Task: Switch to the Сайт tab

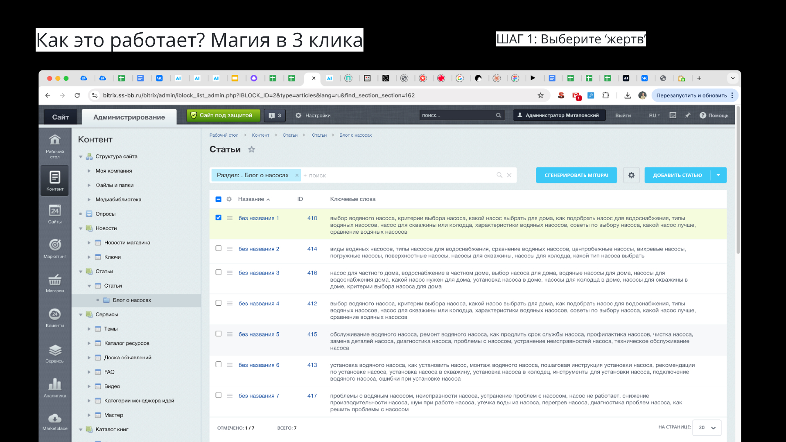Action: pyautogui.click(x=60, y=117)
